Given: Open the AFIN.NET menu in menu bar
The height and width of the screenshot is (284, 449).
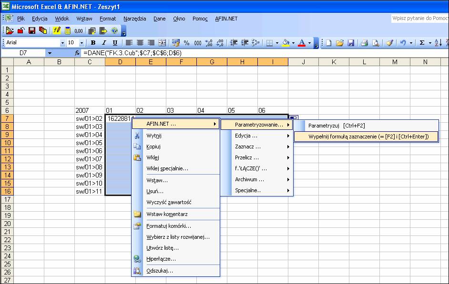Looking at the screenshot, I should (x=226, y=19).
